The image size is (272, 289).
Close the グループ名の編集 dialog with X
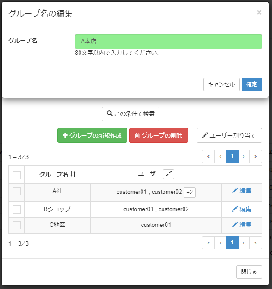[x=259, y=13]
